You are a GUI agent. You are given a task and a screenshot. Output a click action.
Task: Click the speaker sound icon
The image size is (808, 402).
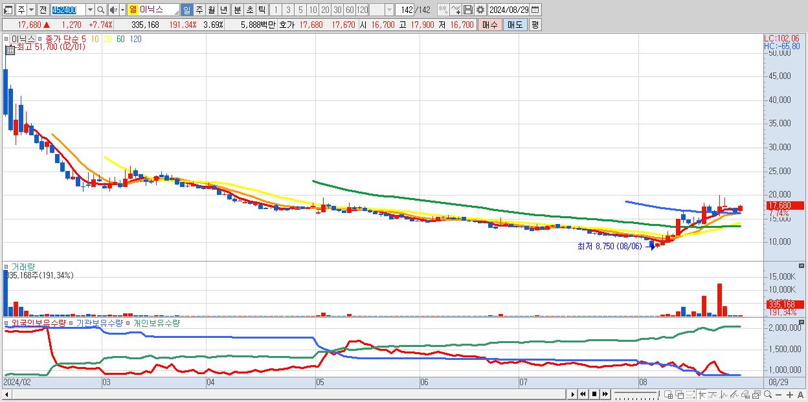pos(113,10)
